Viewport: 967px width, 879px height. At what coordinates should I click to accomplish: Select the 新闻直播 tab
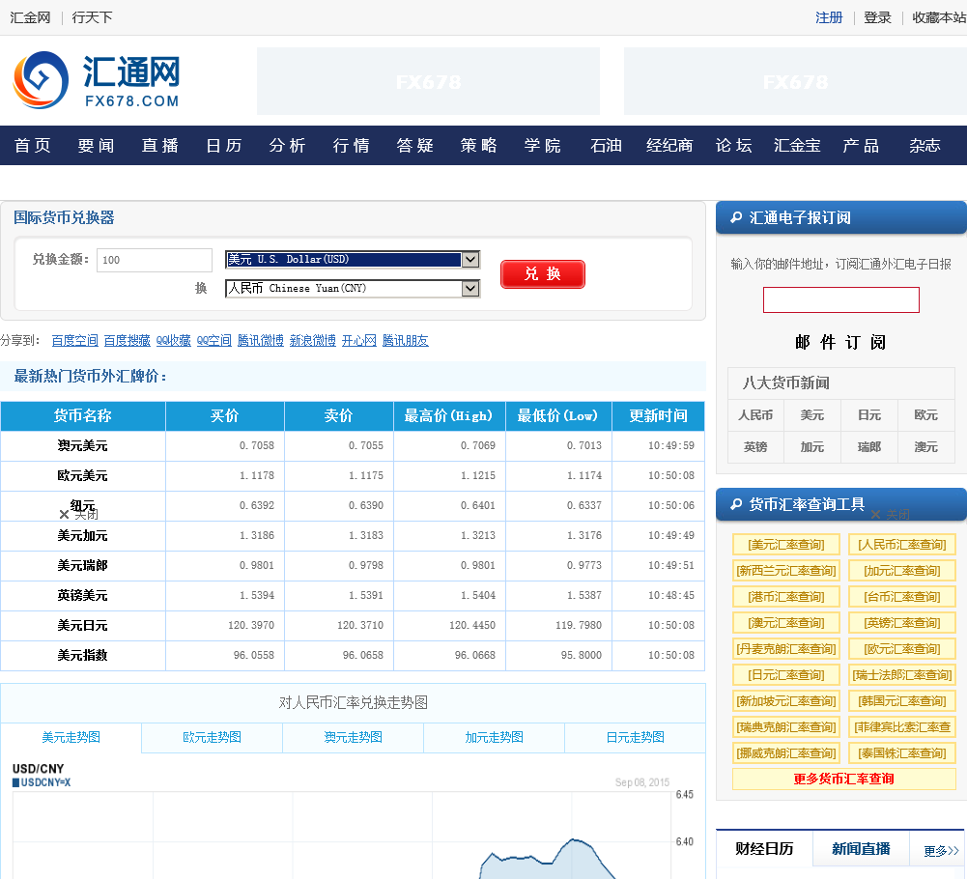click(x=861, y=849)
